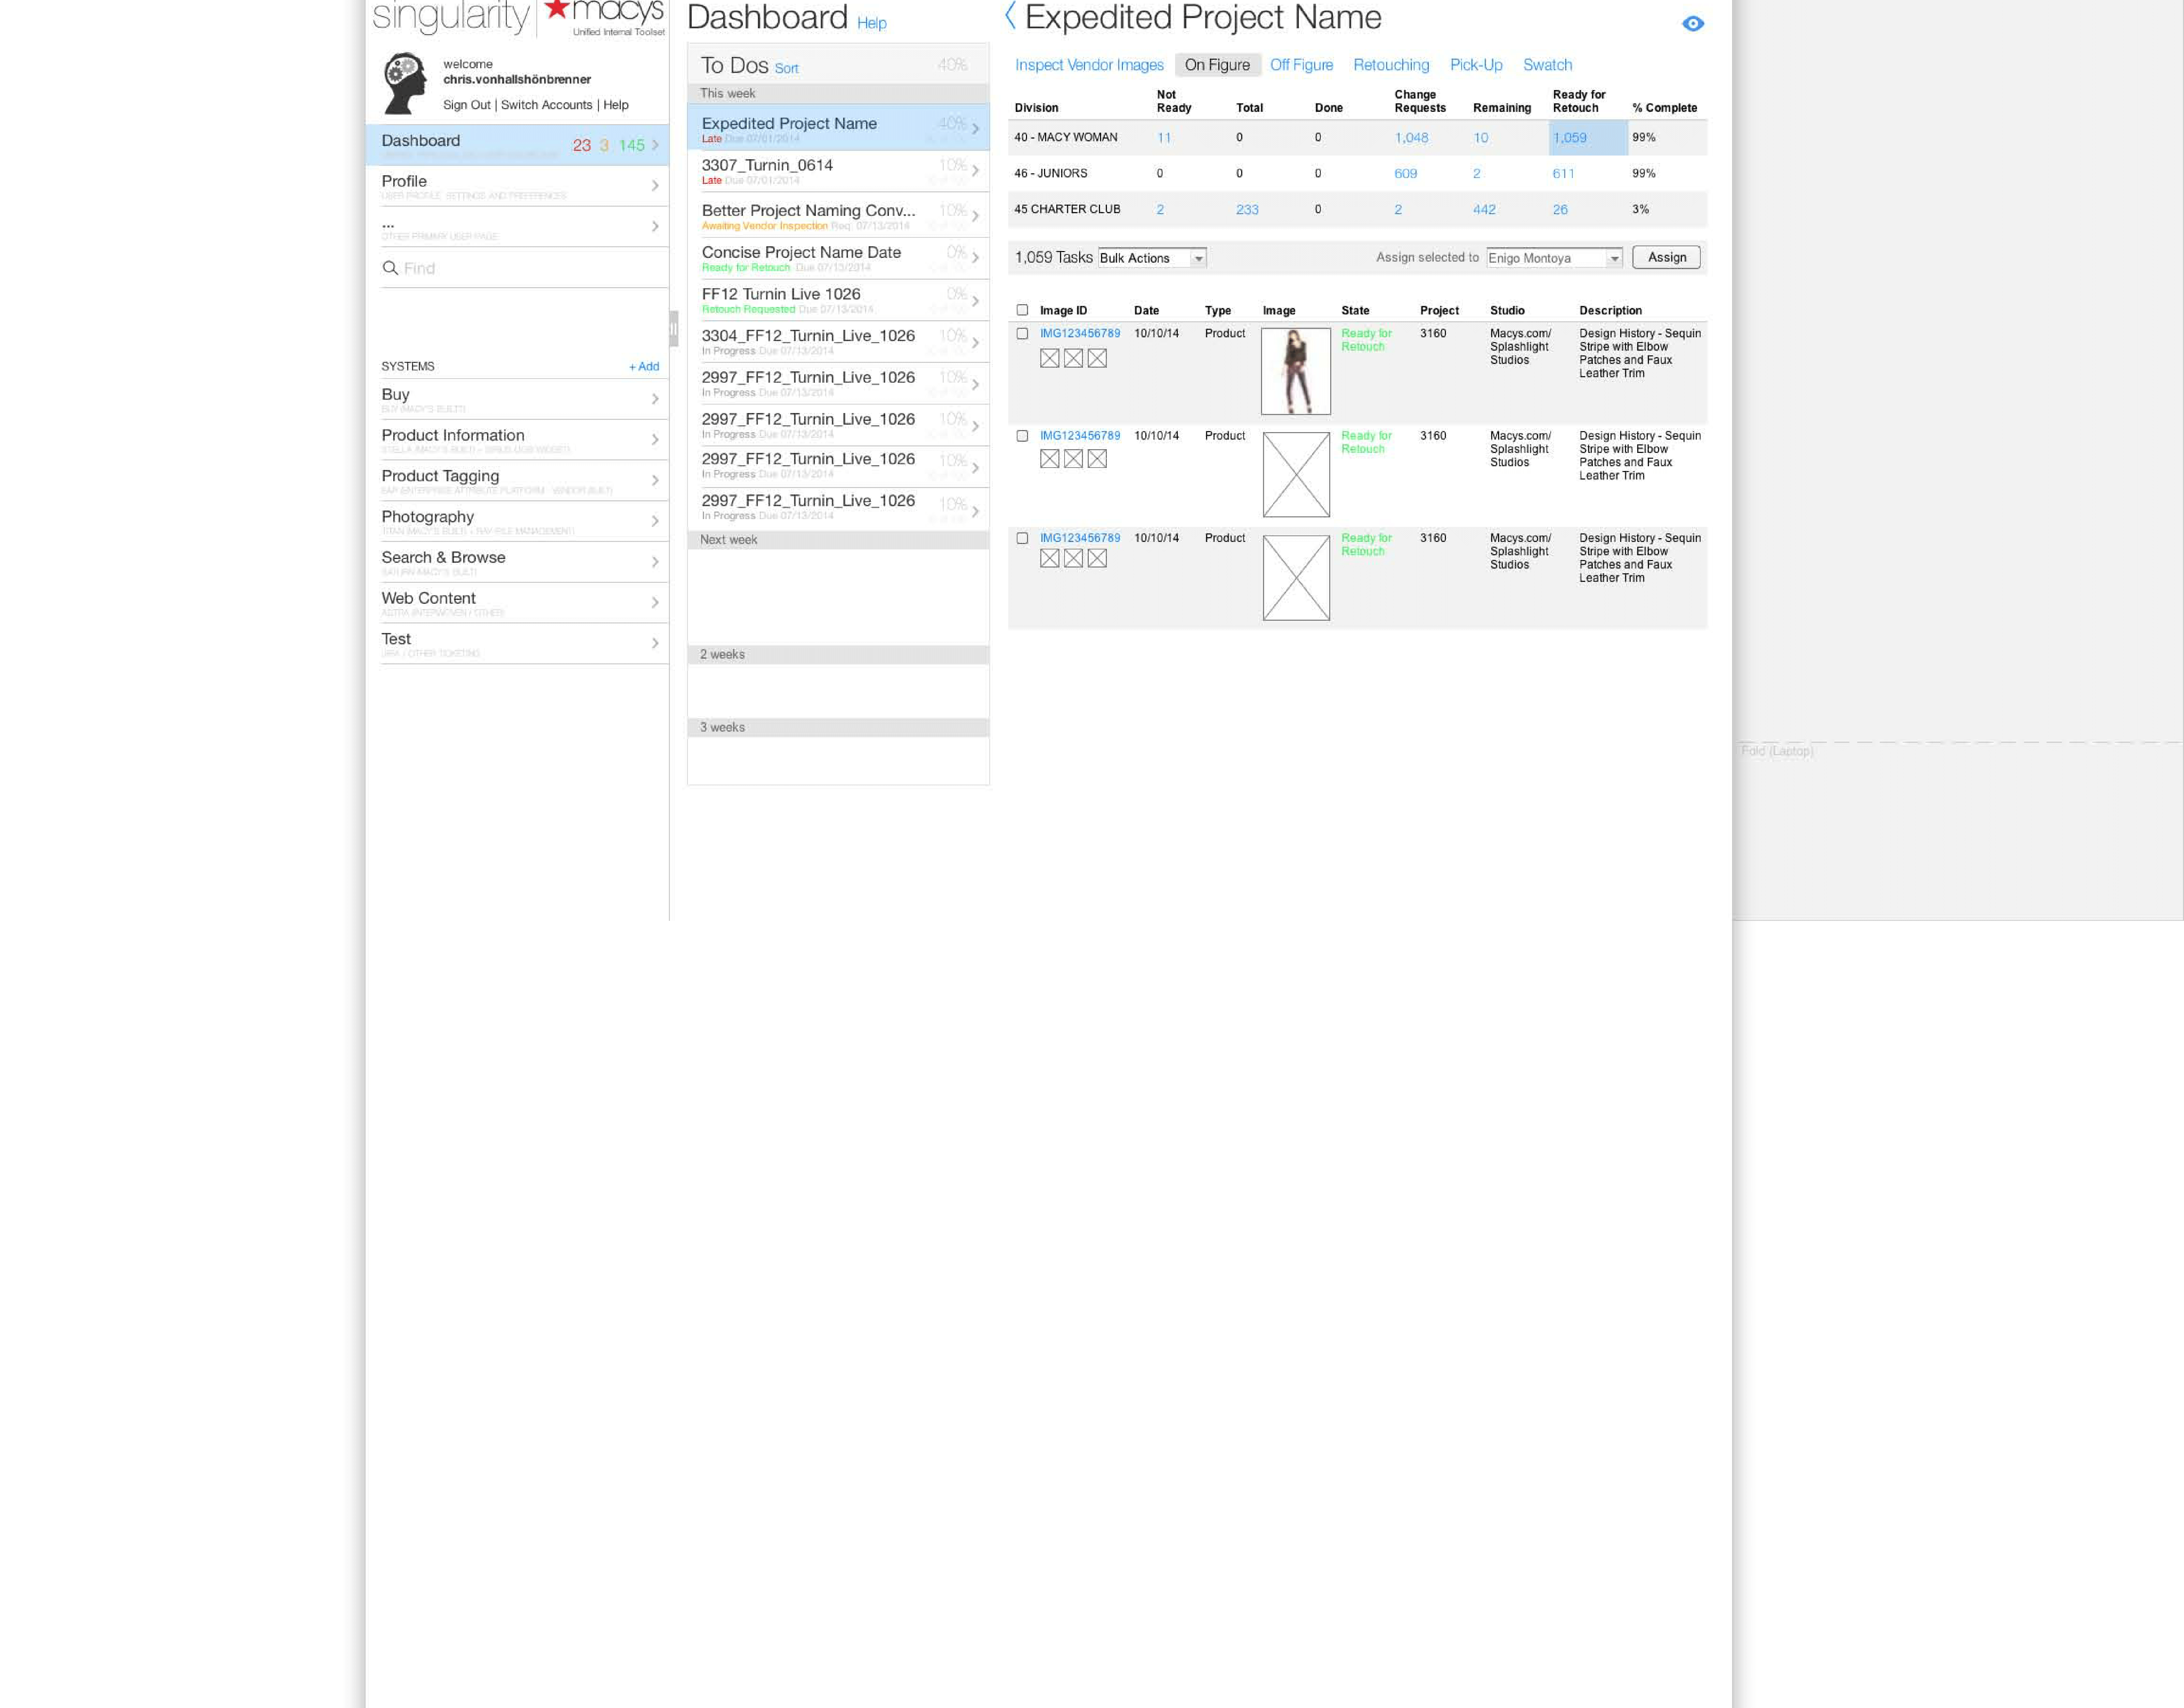The image size is (2184, 1708).
Task: Toggle the select-all checkbox in table header
Action: tap(1022, 310)
